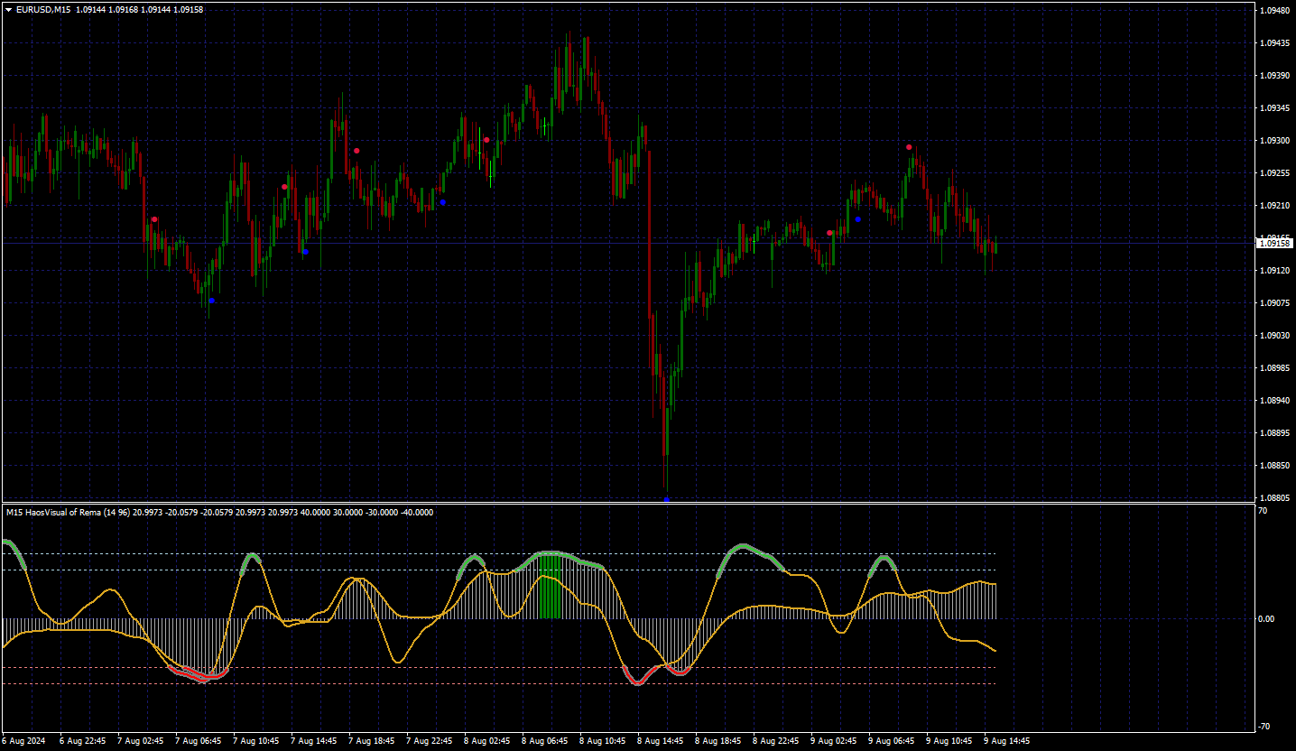Select the OHLC values "1.09144 1.09168 1.09144 1.09158"
Image resolution: width=1296 pixels, height=751 pixels.
[x=140, y=10]
